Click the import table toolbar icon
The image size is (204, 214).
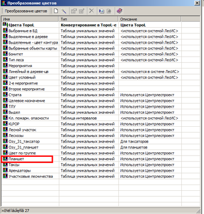point(101,11)
